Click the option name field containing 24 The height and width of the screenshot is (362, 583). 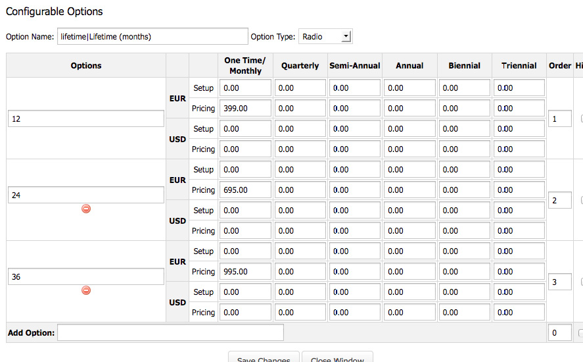(x=86, y=195)
